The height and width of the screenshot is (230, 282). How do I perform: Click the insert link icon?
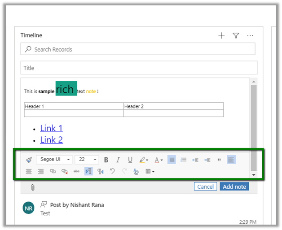pyautogui.click(x=53, y=171)
